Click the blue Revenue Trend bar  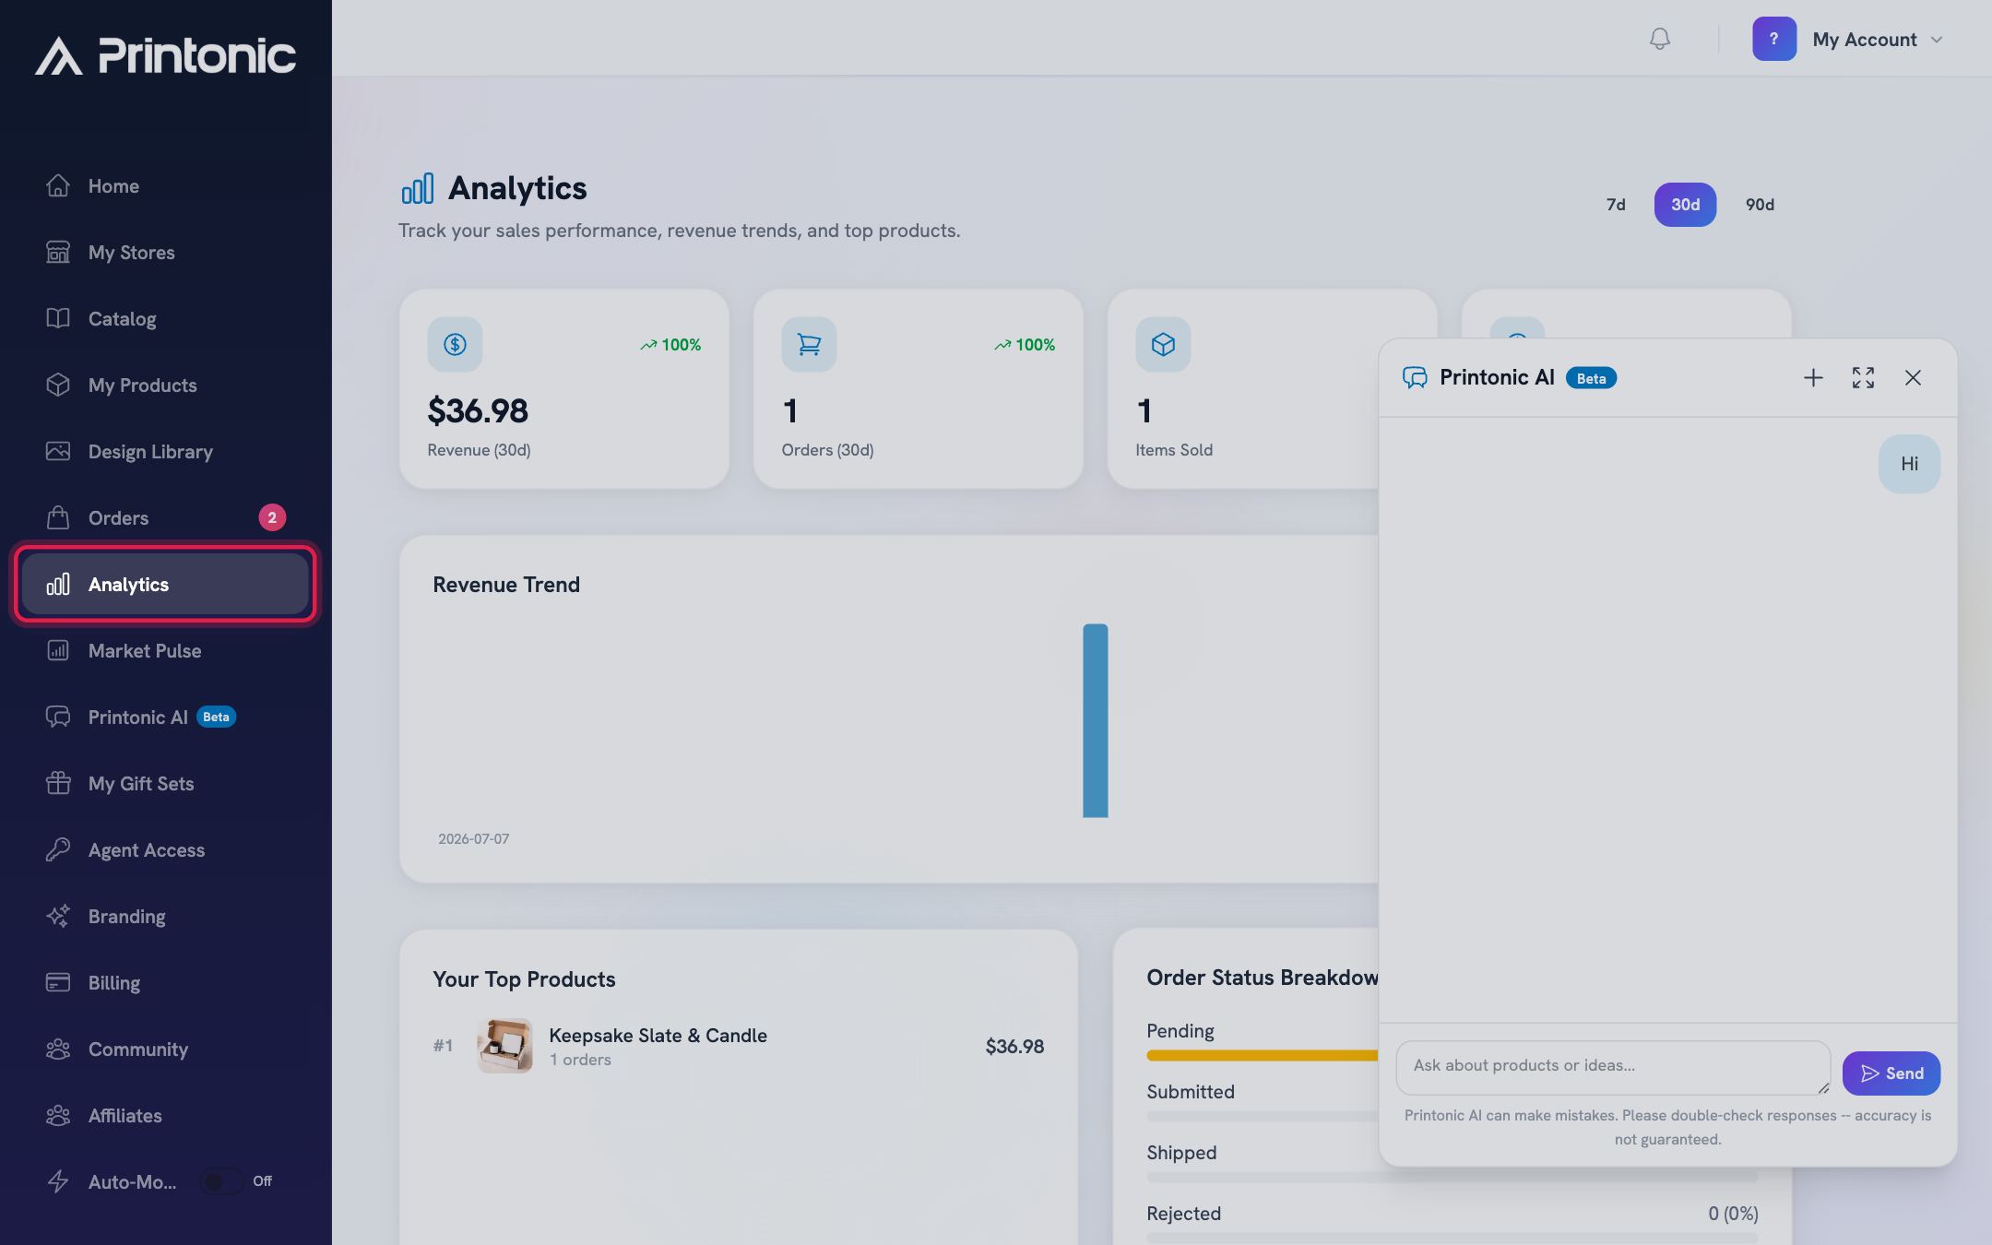tap(1096, 720)
